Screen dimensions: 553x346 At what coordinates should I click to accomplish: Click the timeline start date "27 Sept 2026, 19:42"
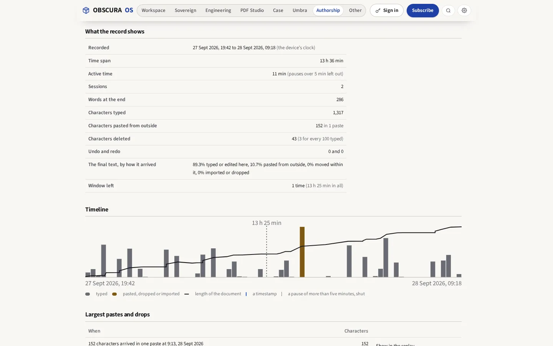click(110, 283)
